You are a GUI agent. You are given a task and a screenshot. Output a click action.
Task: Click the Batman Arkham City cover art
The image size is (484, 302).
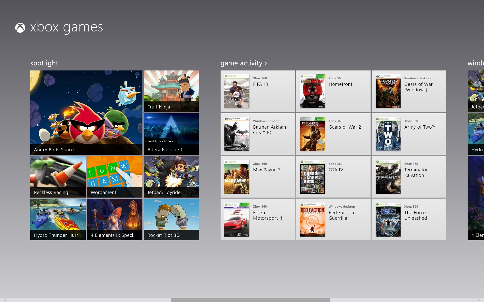(x=237, y=134)
